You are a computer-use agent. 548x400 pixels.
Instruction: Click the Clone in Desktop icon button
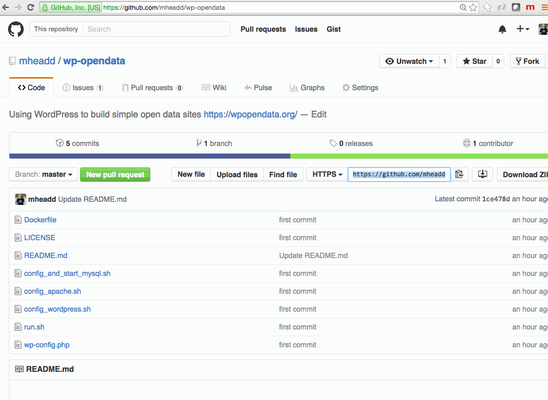pyautogui.click(x=482, y=174)
